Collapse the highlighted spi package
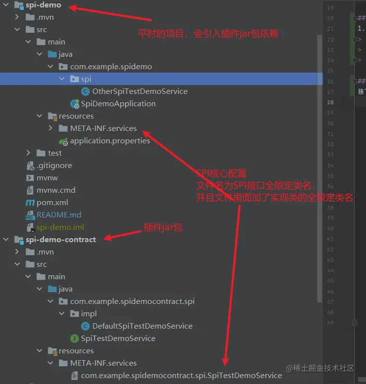 tap(62, 79)
